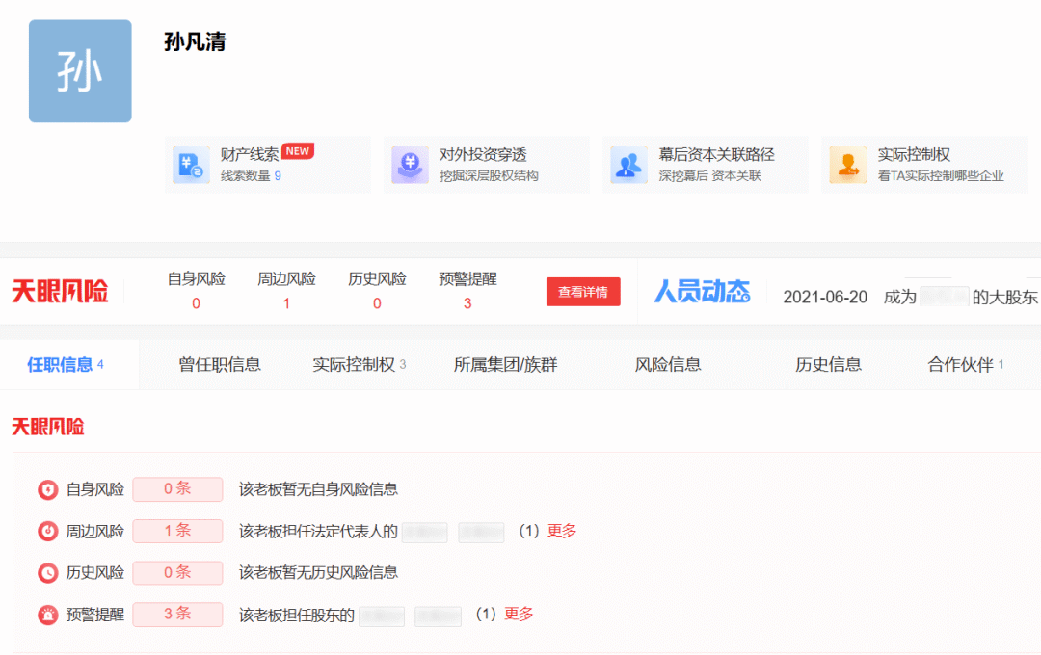The width and height of the screenshot is (1041, 655).
Task: Open the 实际控制权 control icon
Action: point(847,165)
